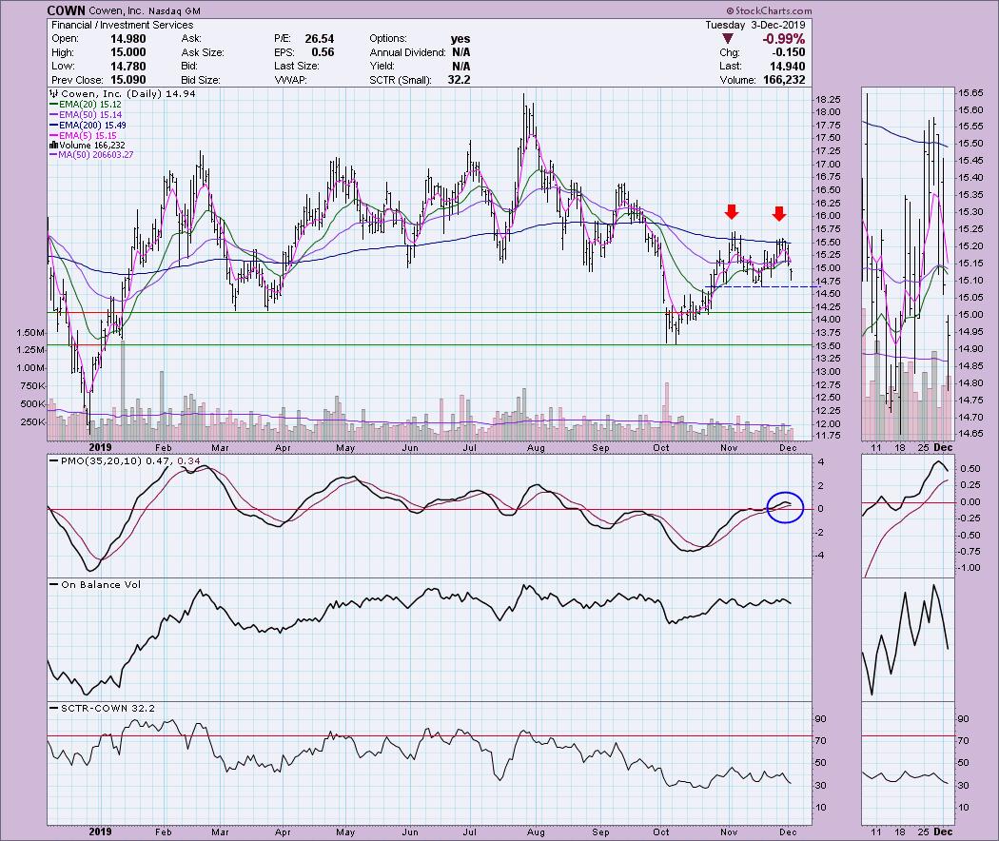Click the 15.65 label on zoomed price axis

(970, 93)
